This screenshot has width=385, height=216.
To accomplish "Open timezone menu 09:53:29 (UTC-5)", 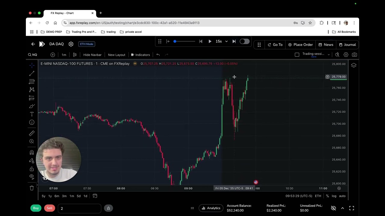I will 299,196.
